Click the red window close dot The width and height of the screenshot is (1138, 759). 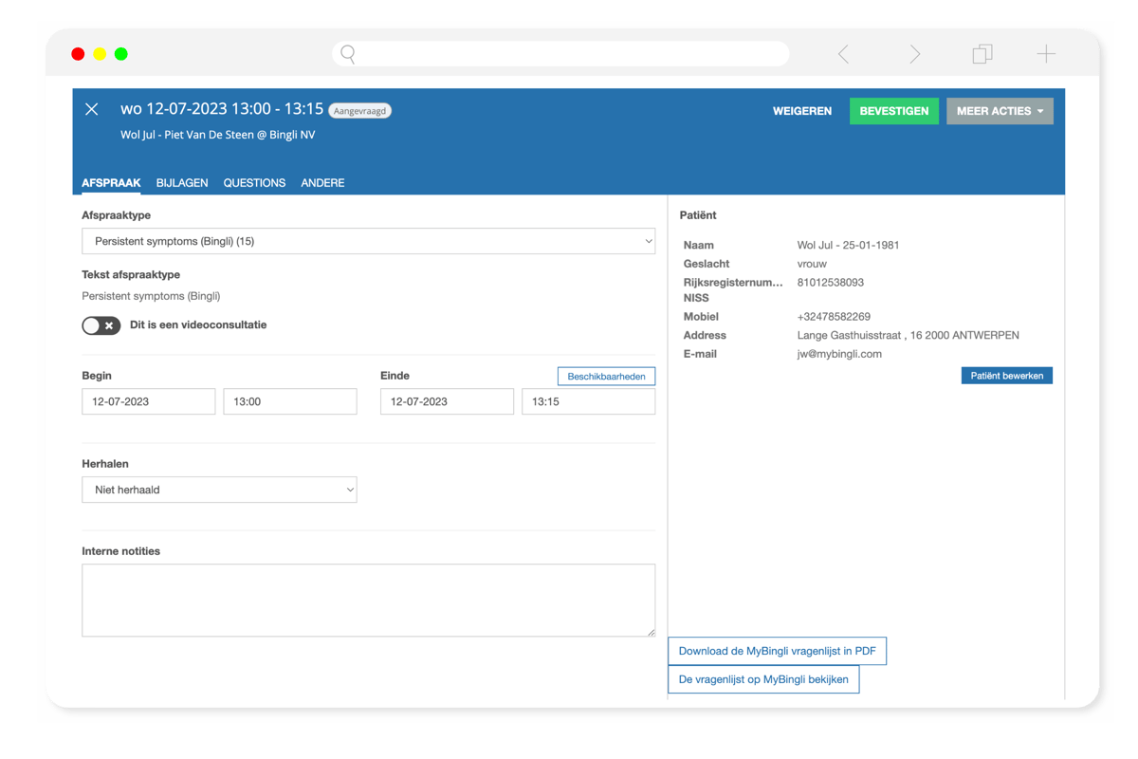point(78,54)
